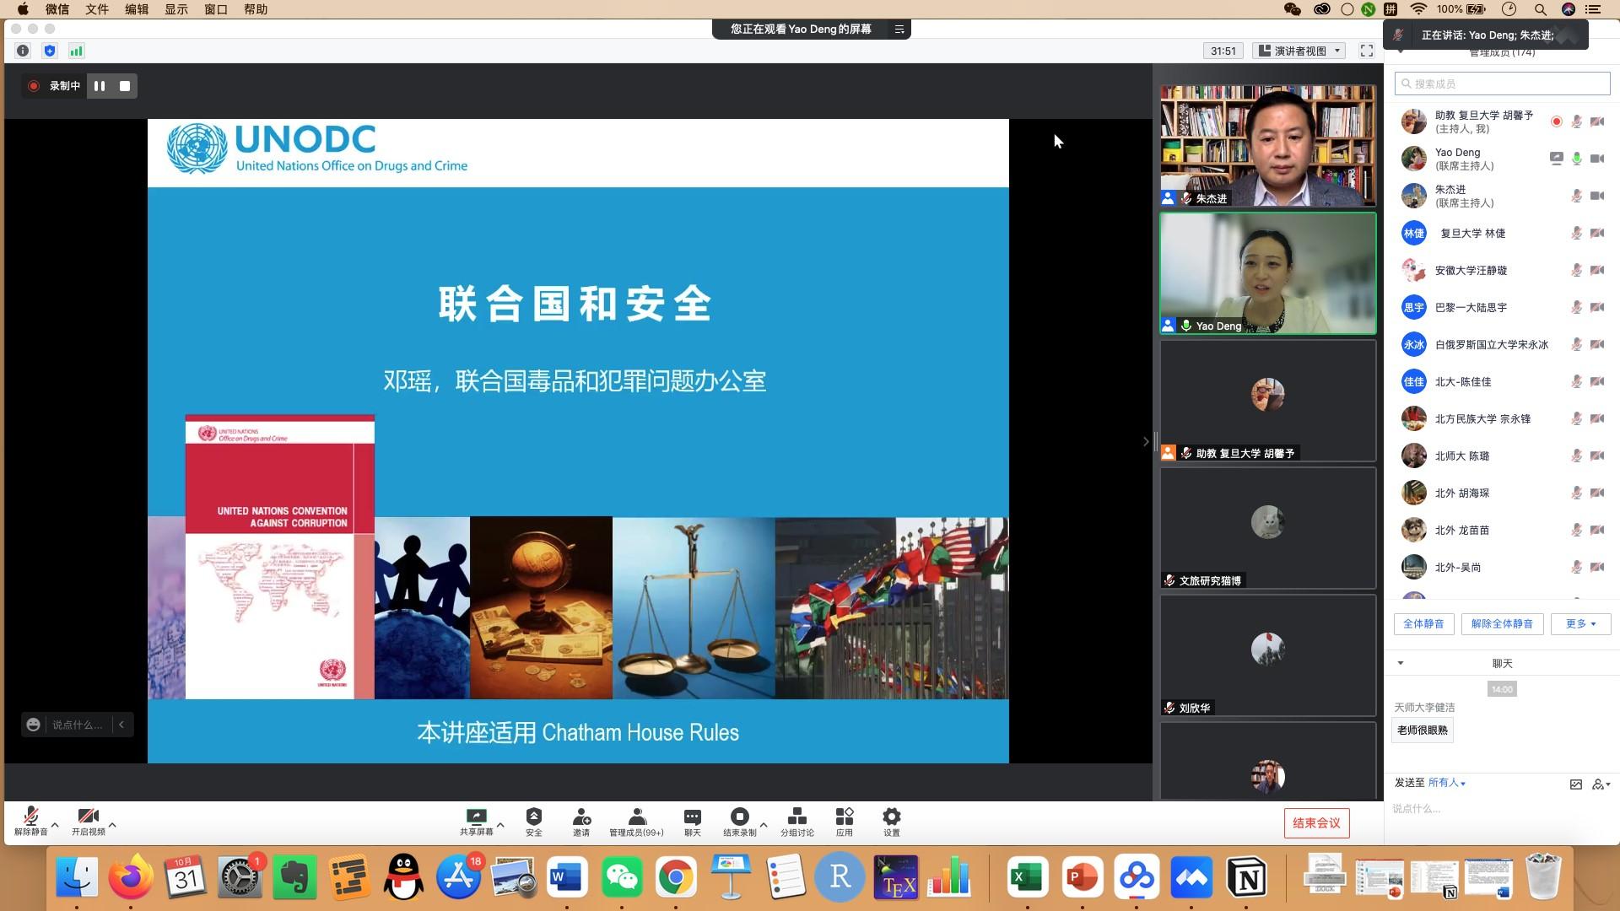Open 演讲者视图 view dropdown
Viewport: 1620px width, 911px height.
(1299, 51)
